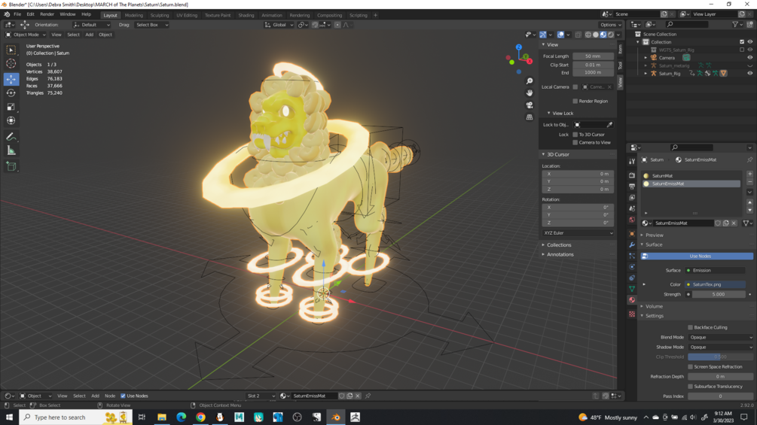Open the Slot 2 dropdown

click(261, 396)
